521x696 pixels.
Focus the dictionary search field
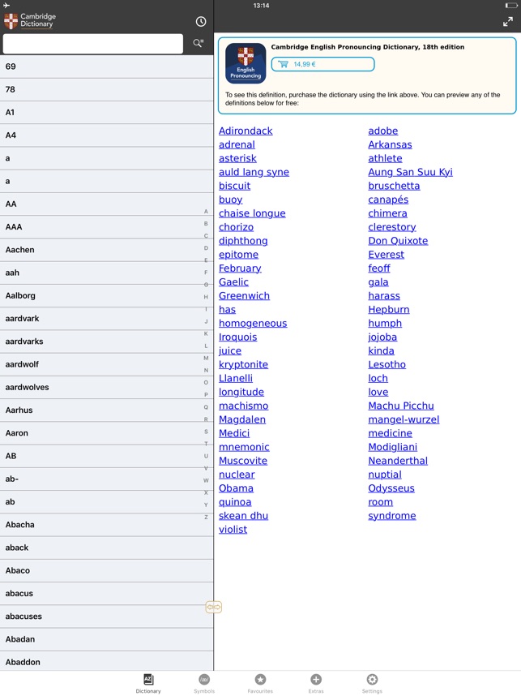(x=93, y=44)
